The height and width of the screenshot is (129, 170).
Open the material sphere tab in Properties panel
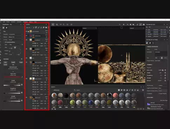click(x=7, y=28)
